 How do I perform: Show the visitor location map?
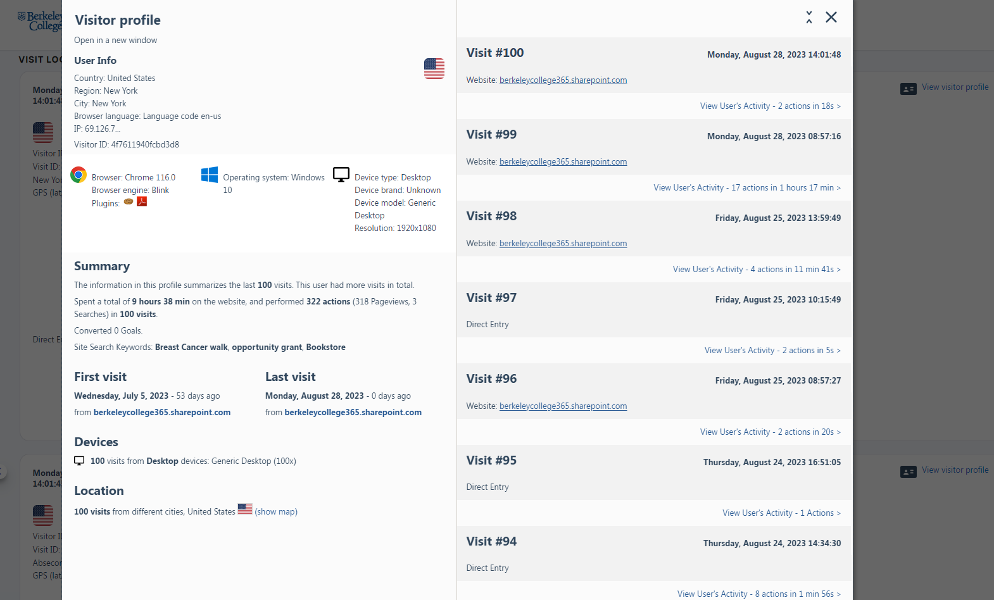click(276, 512)
